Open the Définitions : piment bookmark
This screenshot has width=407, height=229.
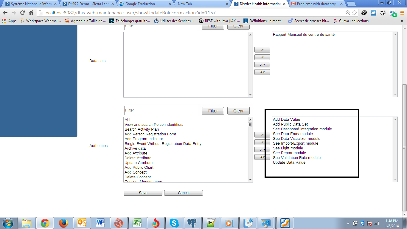[264, 21]
